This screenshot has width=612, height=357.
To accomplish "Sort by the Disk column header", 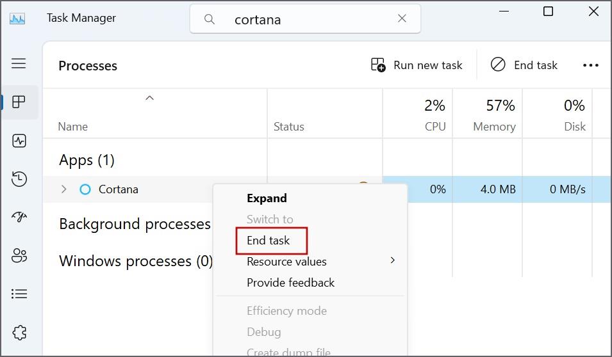I will pos(575,127).
